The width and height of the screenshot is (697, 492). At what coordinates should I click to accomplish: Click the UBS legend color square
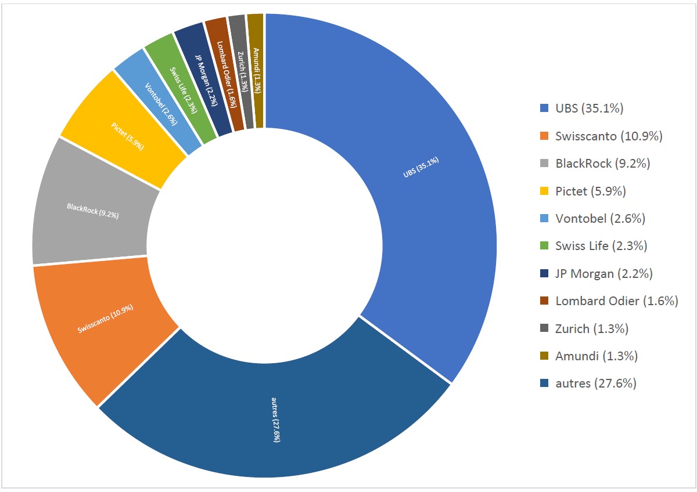coord(544,108)
